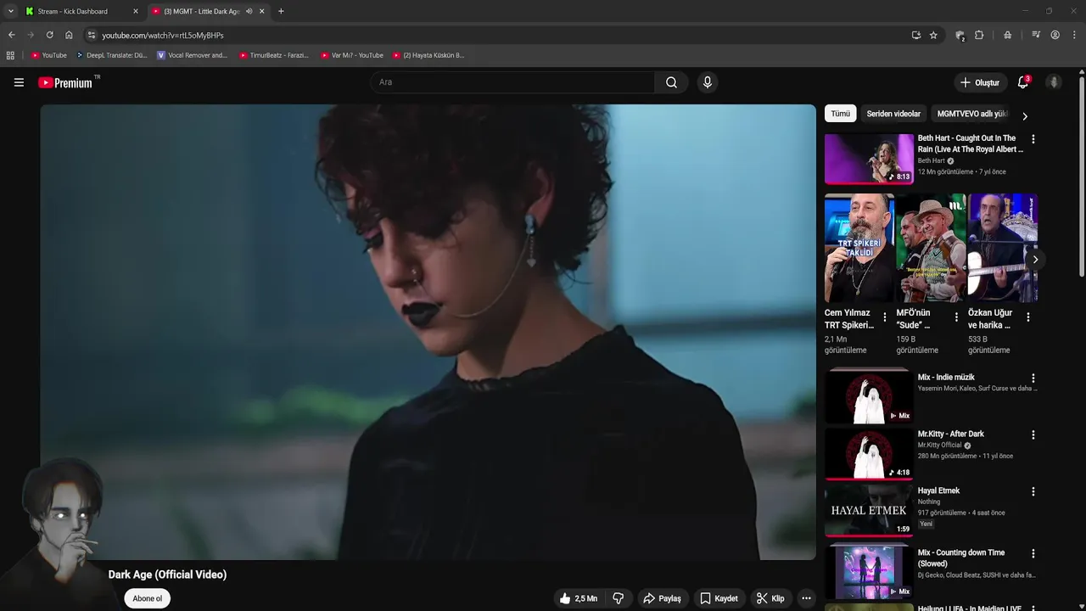Open Chrome three-dot menu
Screen dimensions: 1086x611
pyautogui.click(x=1075, y=35)
